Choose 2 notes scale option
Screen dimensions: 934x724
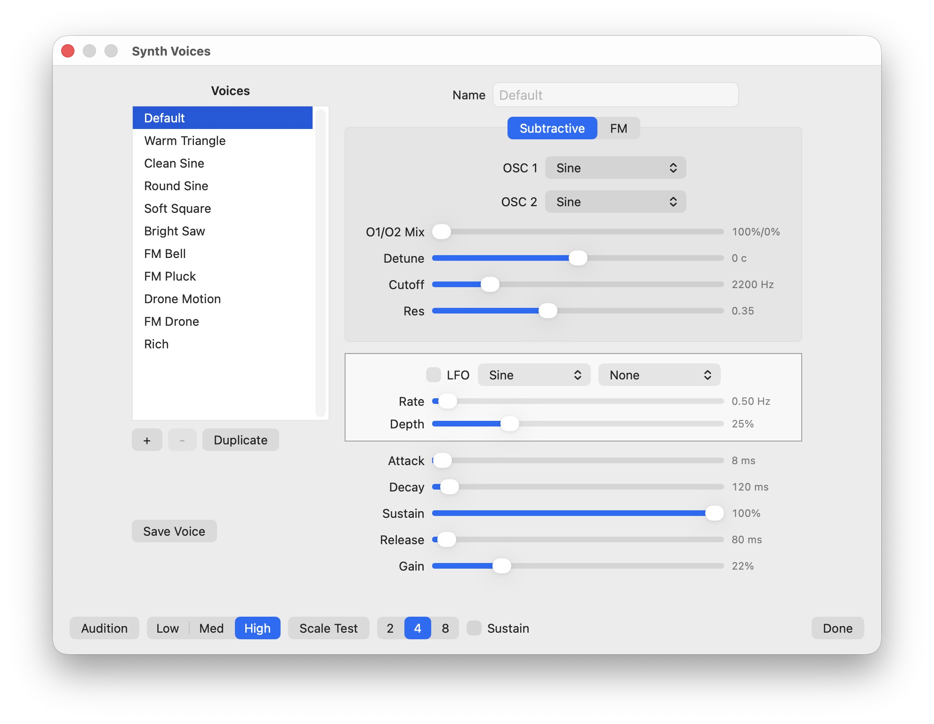point(390,628)
